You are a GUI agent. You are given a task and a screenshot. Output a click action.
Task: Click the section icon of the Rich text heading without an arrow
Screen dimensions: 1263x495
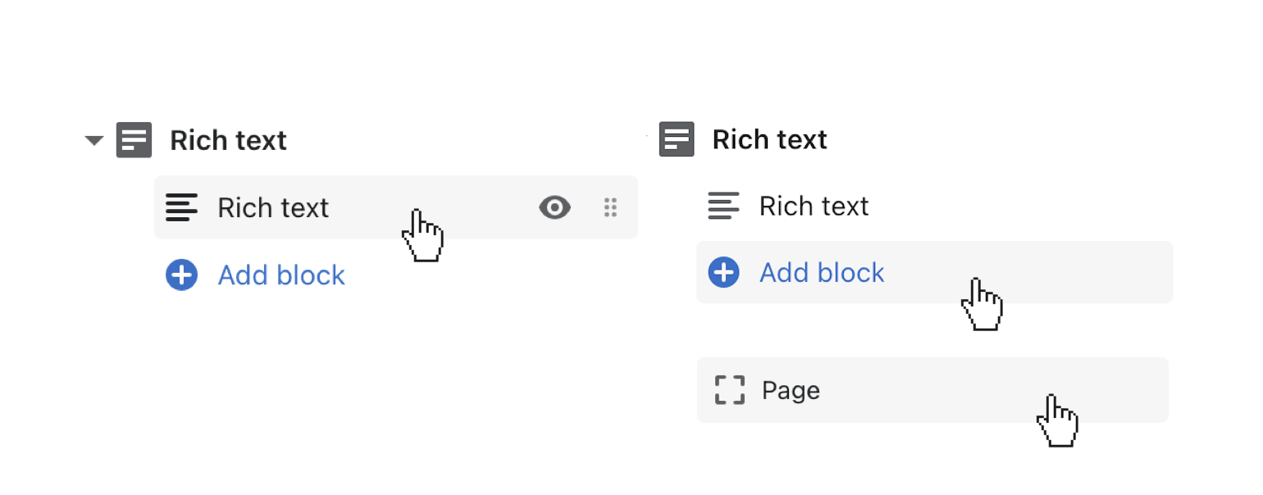tap(677, 139)
